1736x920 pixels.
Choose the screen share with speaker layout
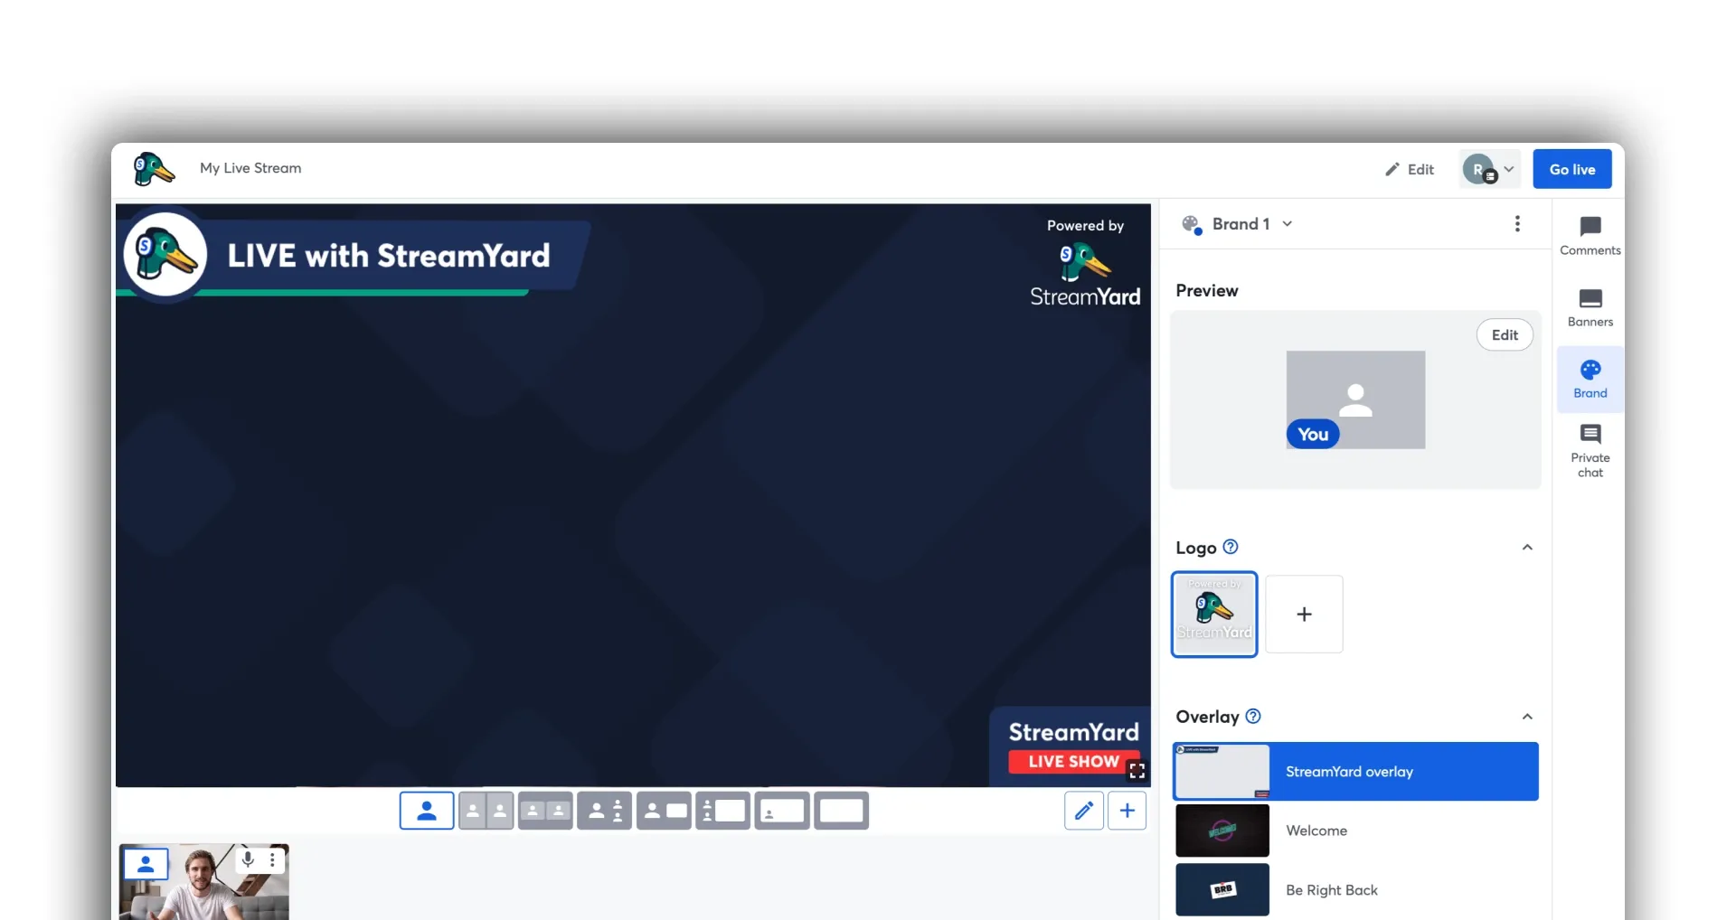pyautogui.click(x=663, y=811)
